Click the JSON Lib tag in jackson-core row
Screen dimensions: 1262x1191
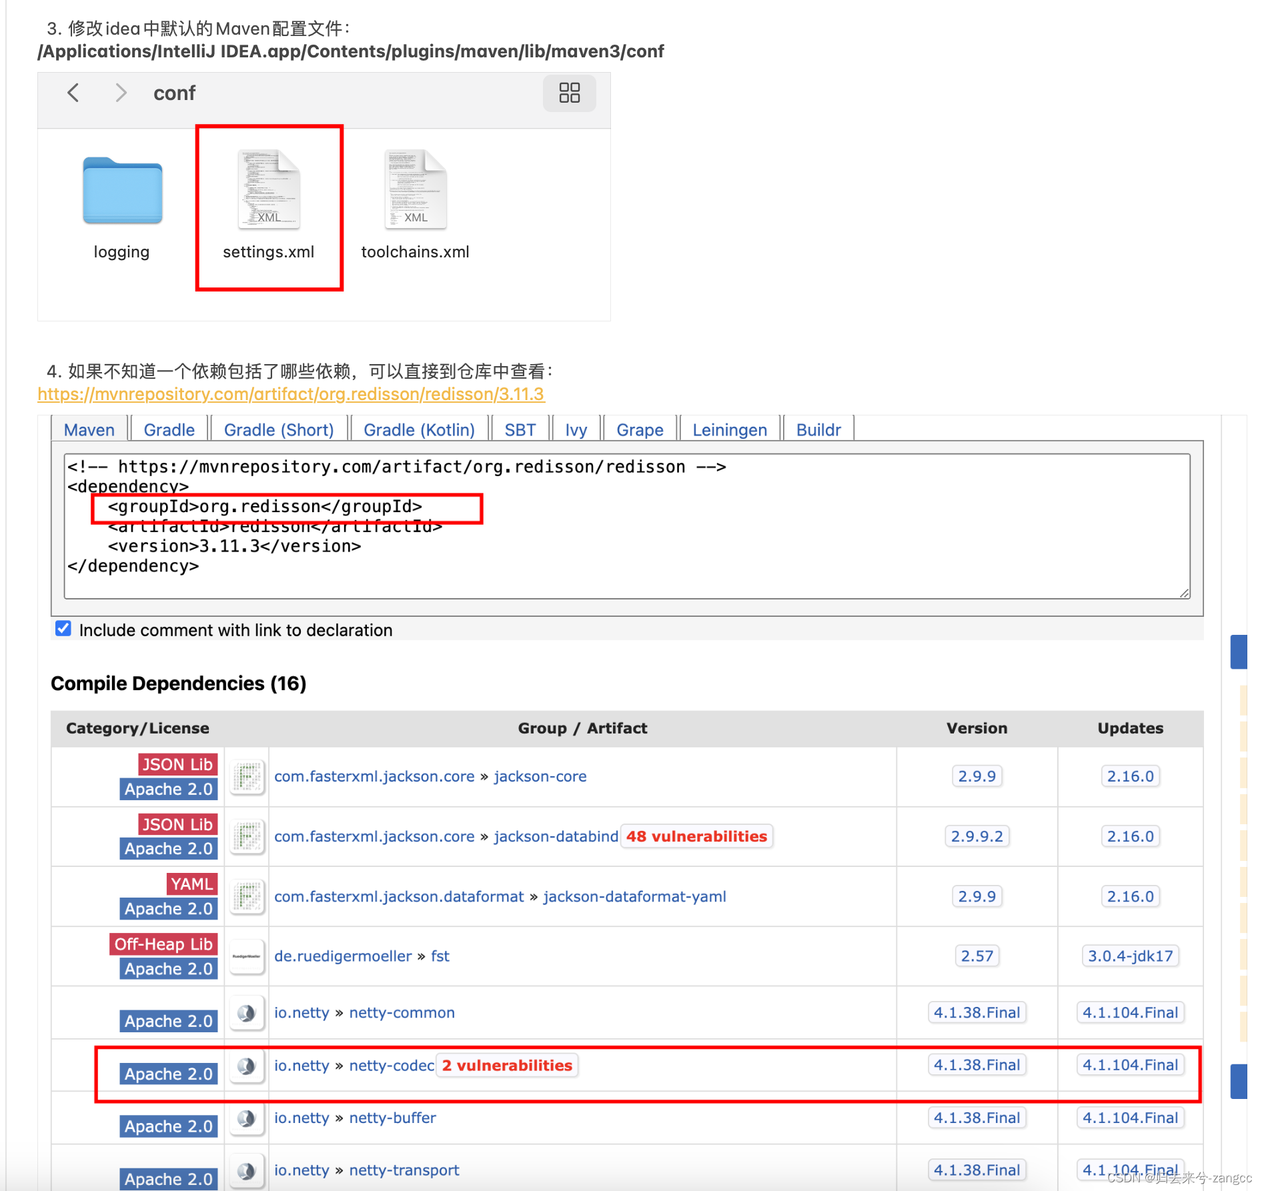(177, 764)
